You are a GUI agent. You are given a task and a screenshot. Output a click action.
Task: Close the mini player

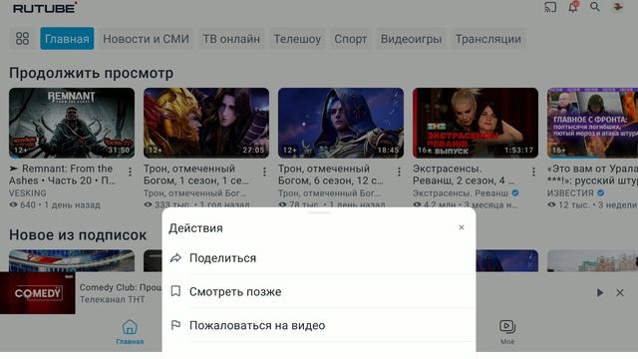[620, 292]
